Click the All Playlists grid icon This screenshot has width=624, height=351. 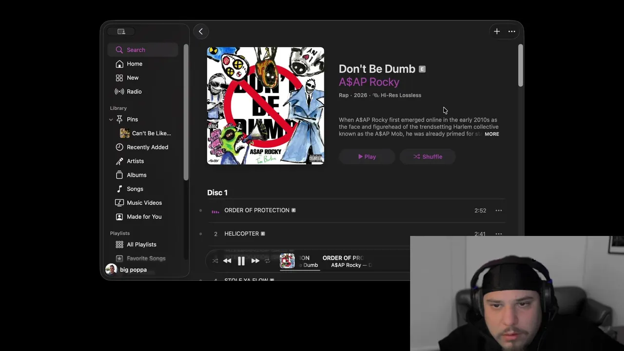tap(119, 244)
